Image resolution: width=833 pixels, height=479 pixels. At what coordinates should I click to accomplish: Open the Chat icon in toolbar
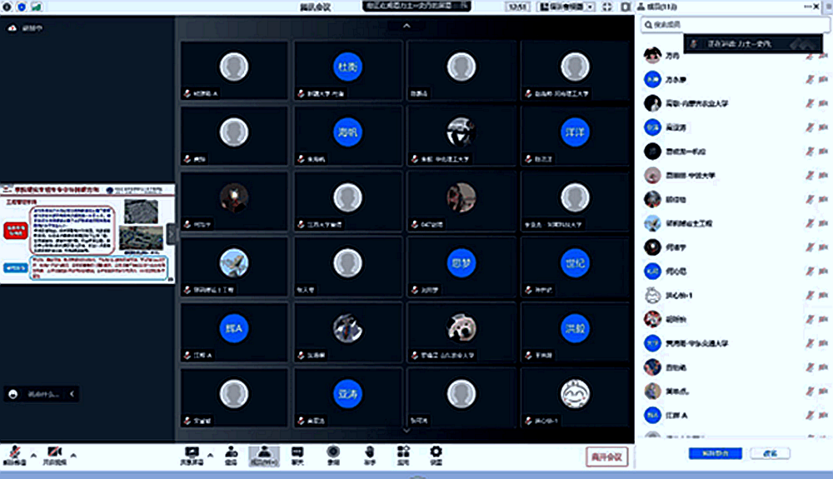pyautogui.click(x=297, y=455)
